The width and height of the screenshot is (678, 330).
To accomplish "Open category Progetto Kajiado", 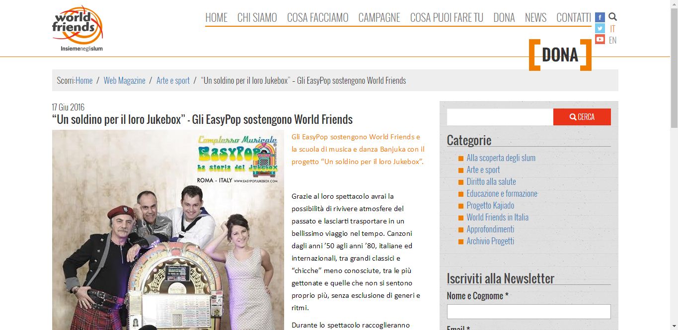I will click(x=490, y=206).
